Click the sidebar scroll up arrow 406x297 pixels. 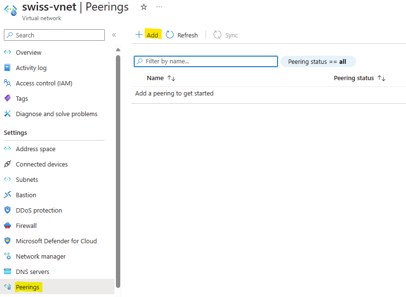(118, 49)
